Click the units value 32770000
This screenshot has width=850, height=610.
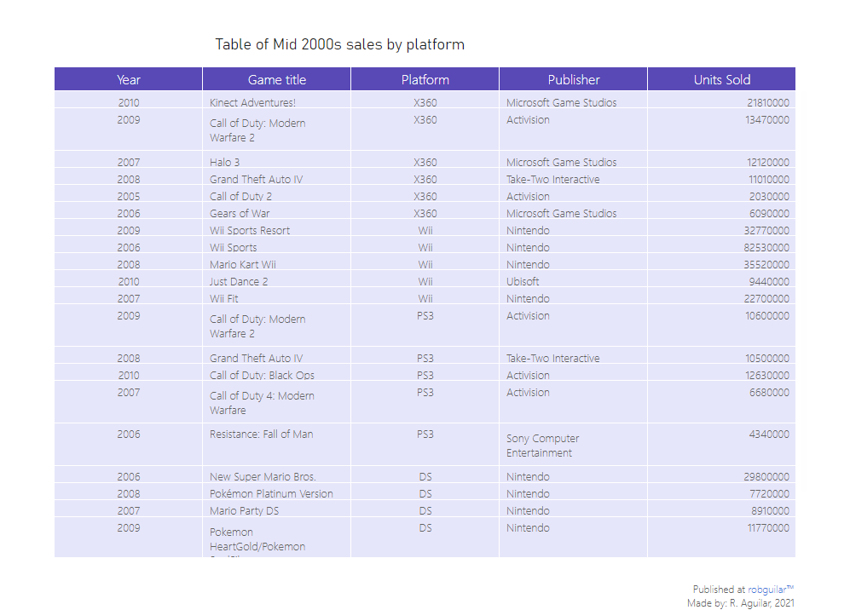click(x=766, y=230)
